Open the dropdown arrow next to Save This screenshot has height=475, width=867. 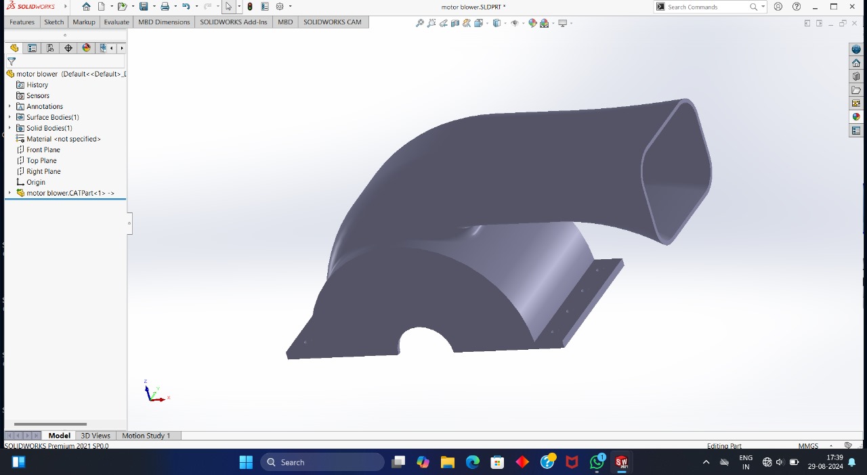point(154,7)
